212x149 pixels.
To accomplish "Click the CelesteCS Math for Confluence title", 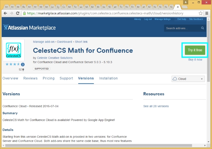I will click(x=83, y=50).
